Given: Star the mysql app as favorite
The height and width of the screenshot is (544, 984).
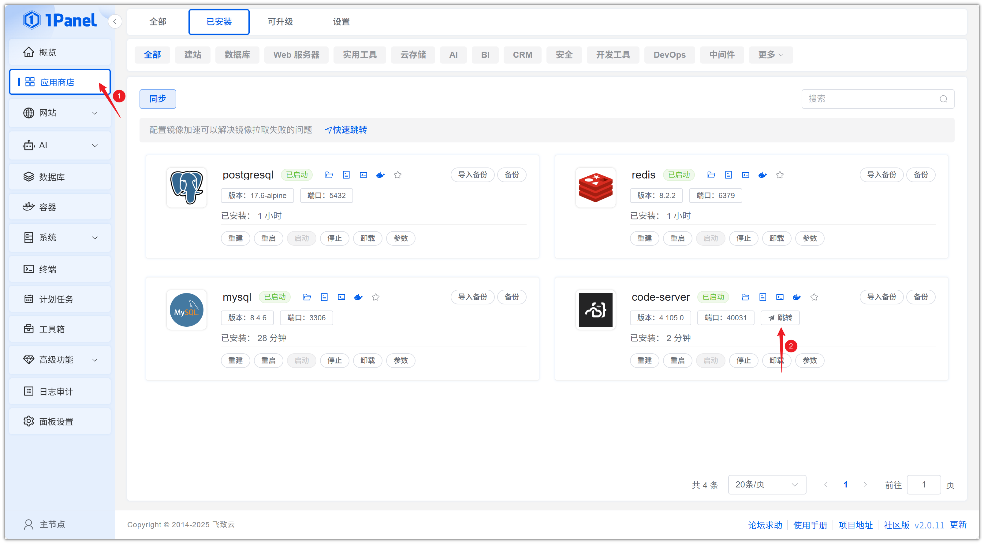Looking at the screenshot, I should click(x=375, y=297).
